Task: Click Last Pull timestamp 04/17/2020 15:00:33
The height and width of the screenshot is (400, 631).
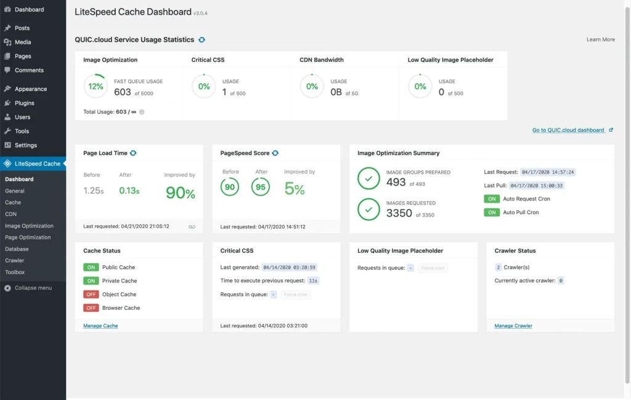Action: coord(537,186)
